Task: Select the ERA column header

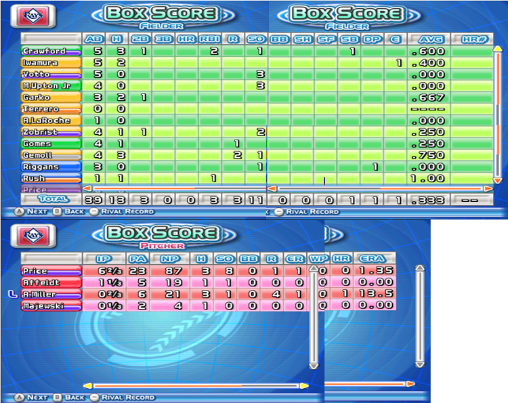Action: coord(375,259)
